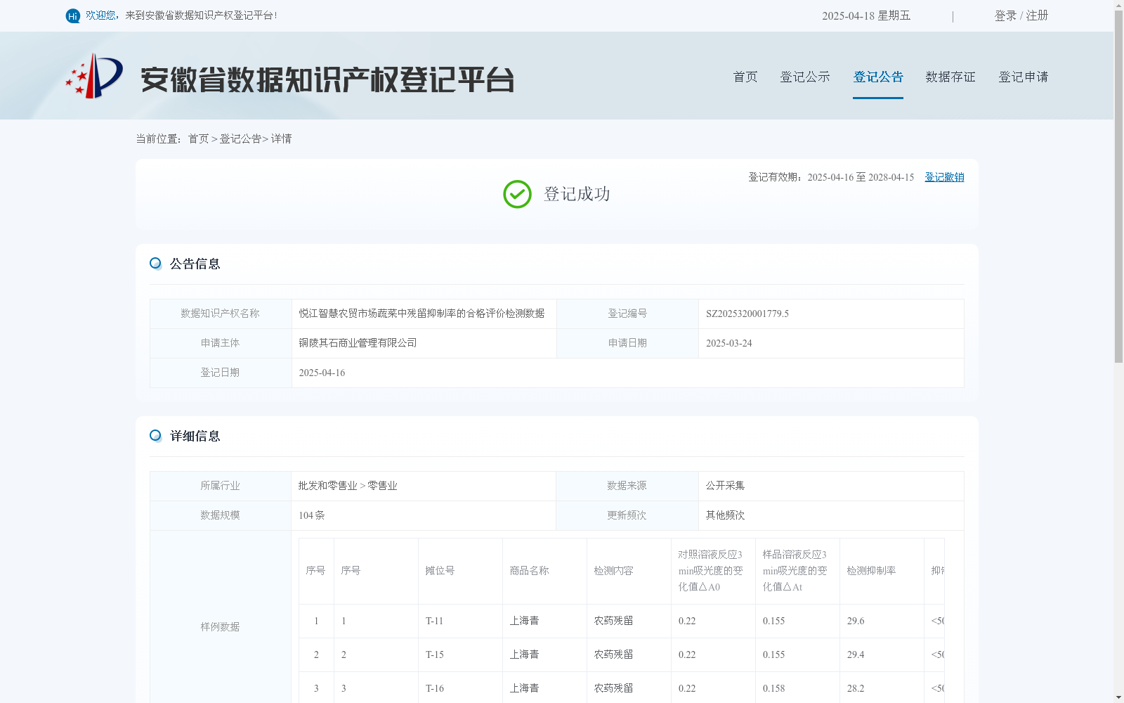Open the 登记申请 tab
The width and height of the screenshot is (1124, 703).
(1024, 77)
